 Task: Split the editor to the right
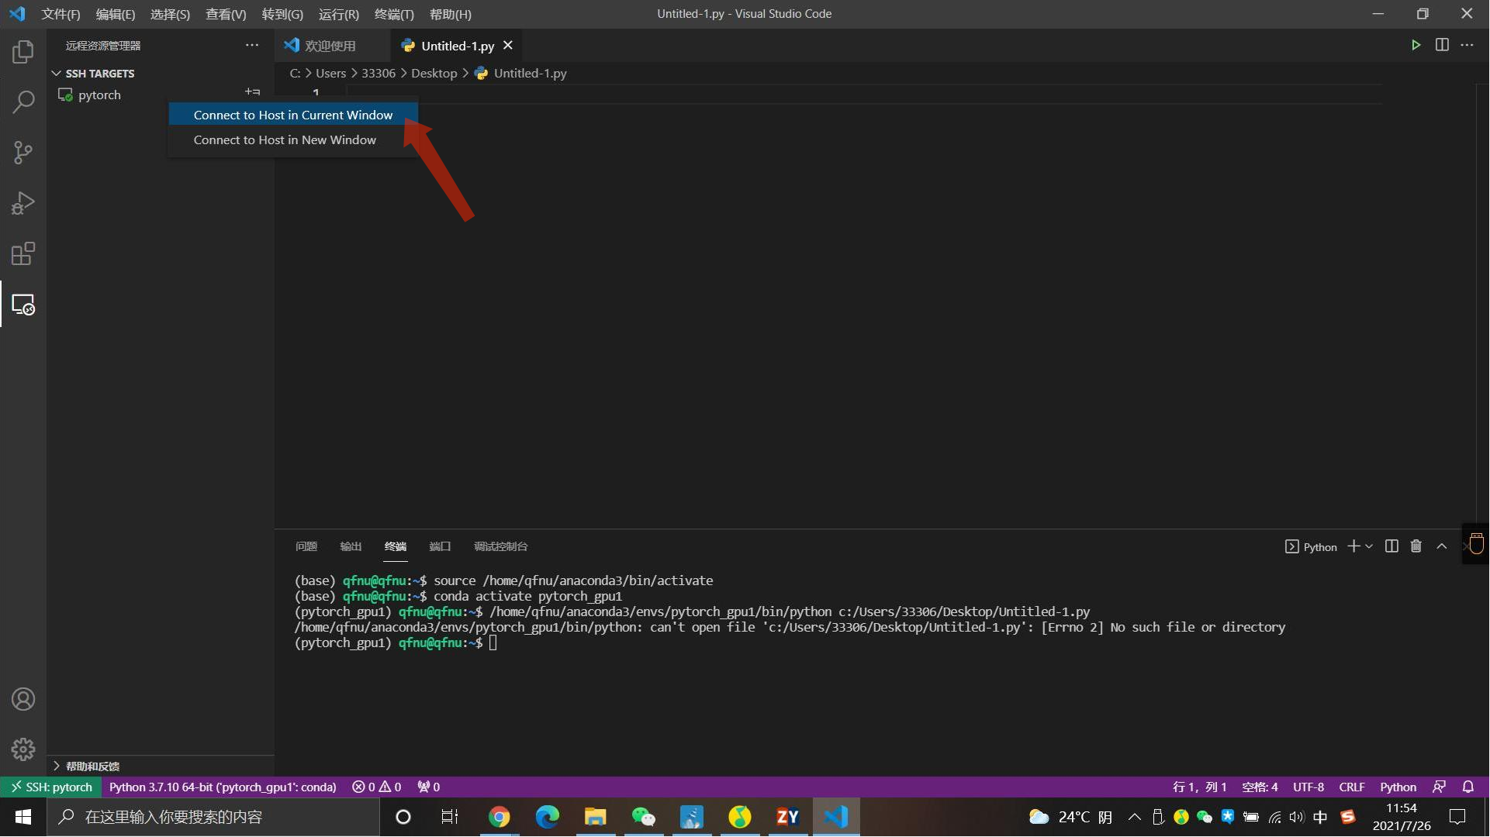1442,45
